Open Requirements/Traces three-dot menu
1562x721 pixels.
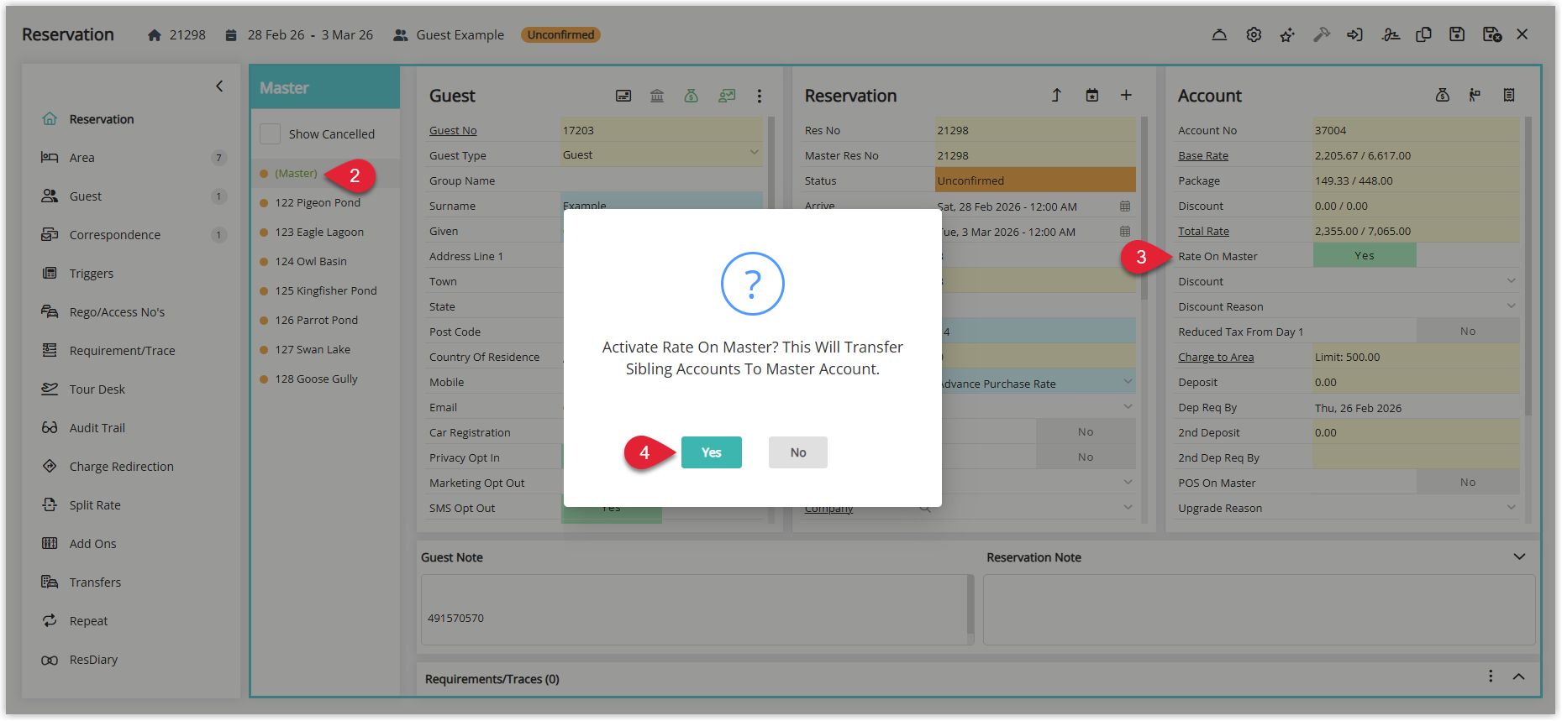pyautogui.click(x=1491, y=677)
